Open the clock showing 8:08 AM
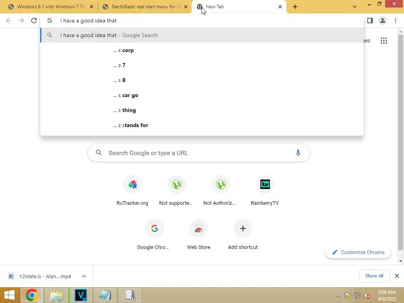 tap(387, 296)
